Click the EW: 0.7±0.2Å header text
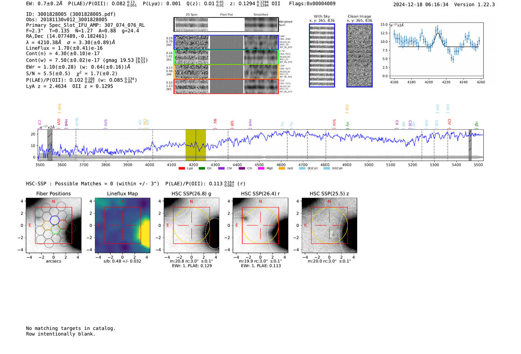The image size is (521, 354). (44, 4)
